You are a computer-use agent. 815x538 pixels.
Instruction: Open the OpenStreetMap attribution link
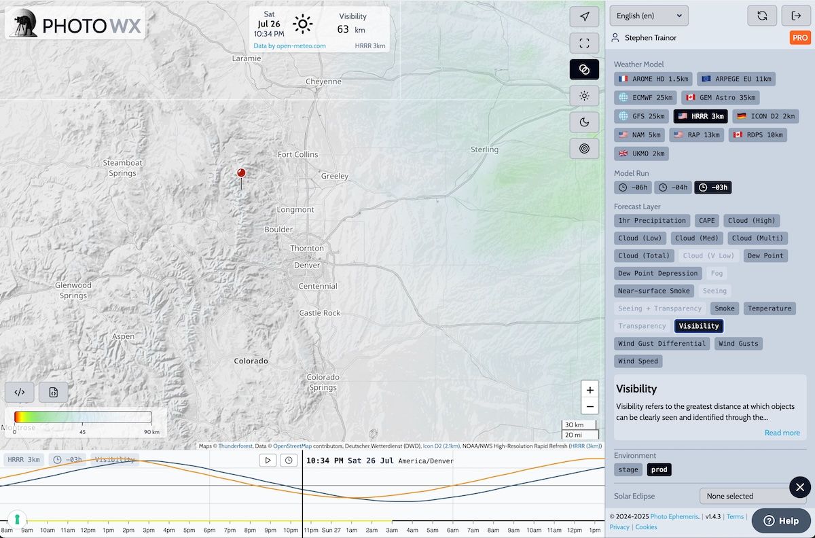point(292,446)
